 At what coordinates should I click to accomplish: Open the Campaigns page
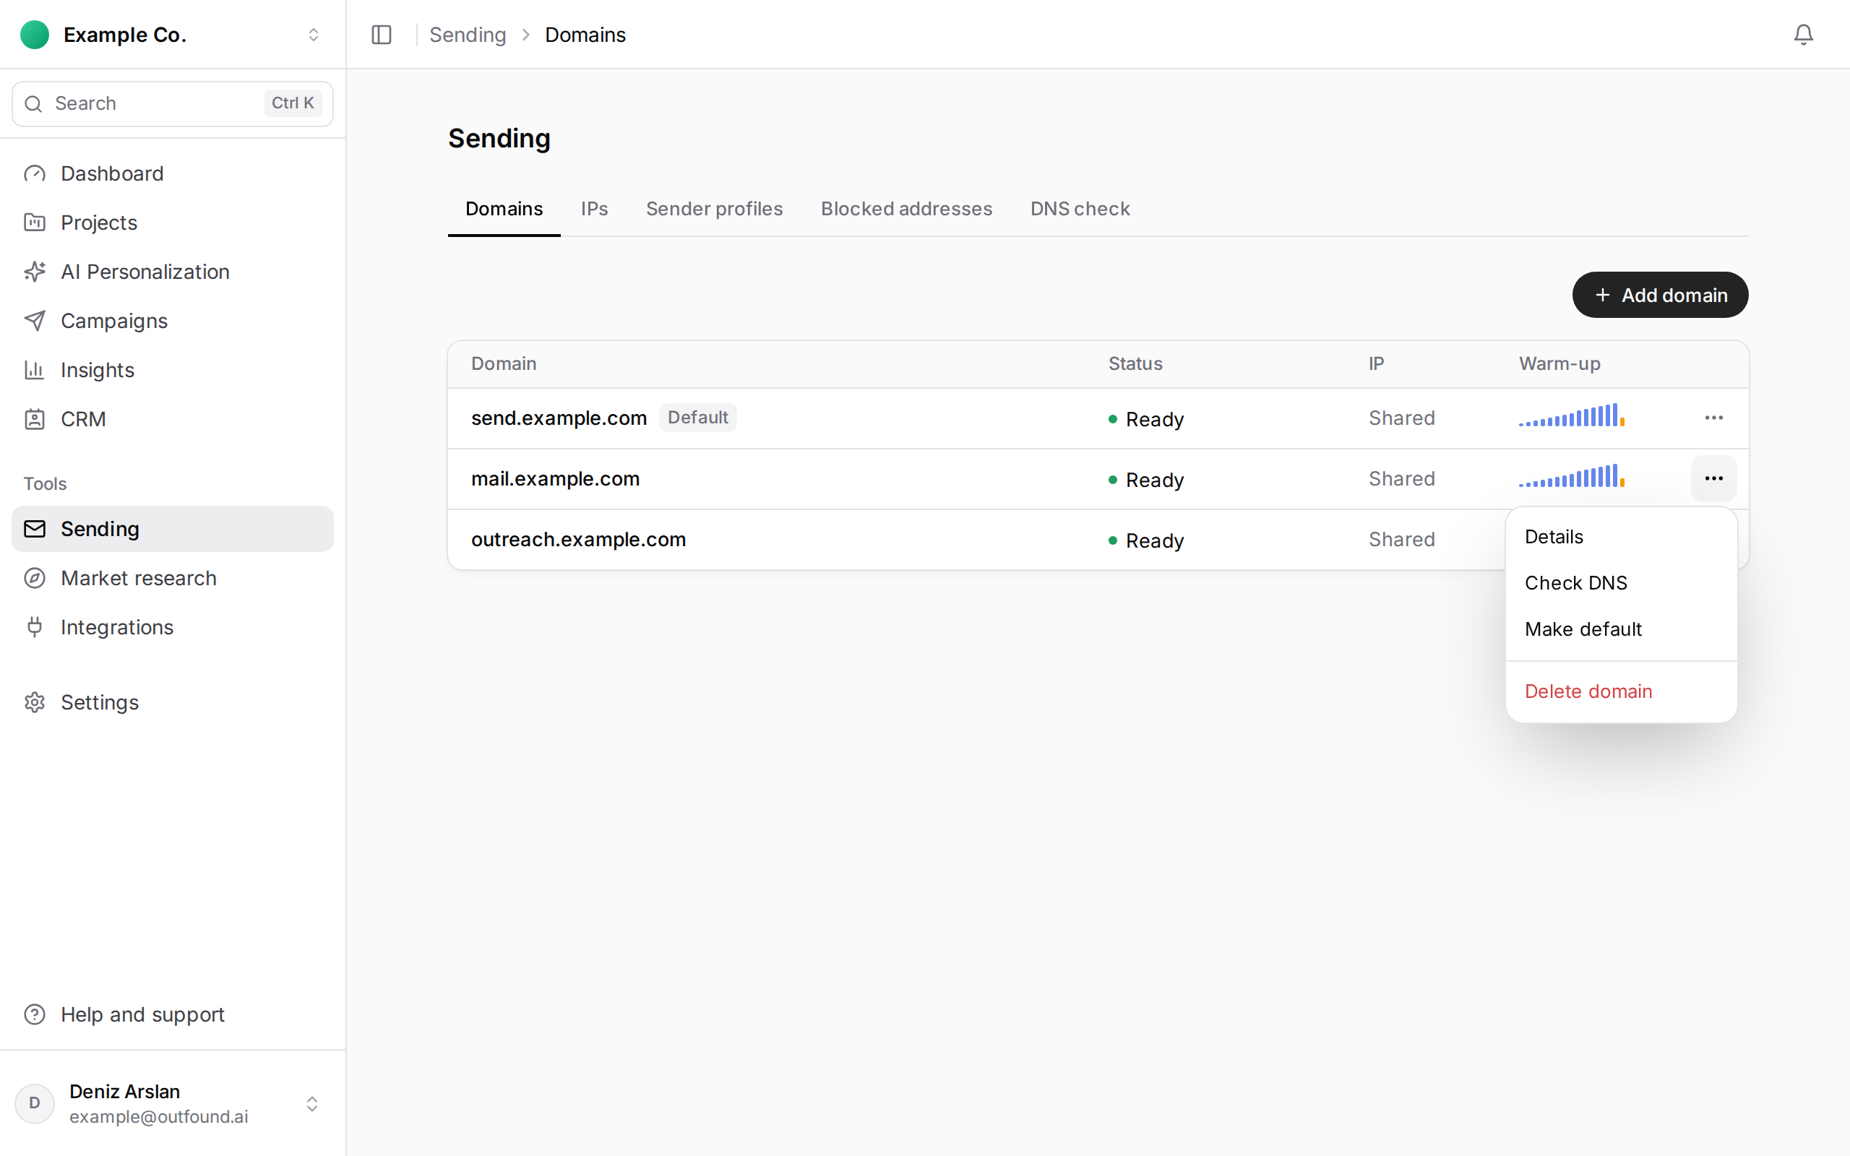click(173, 320)
